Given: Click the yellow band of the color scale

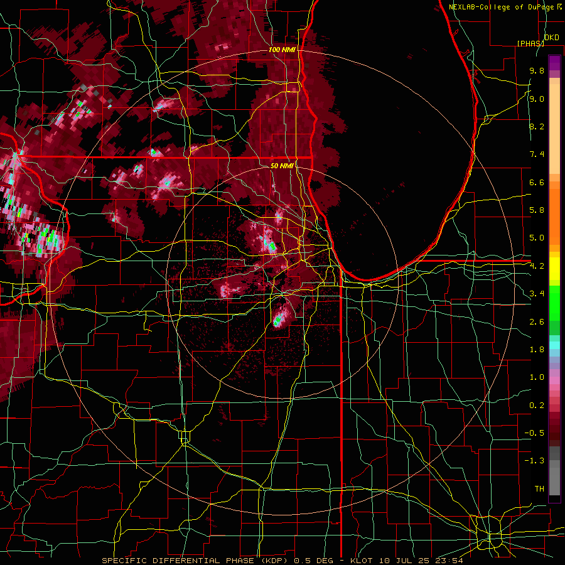Looking at the screenshot, I should click(x=554, y=269).
